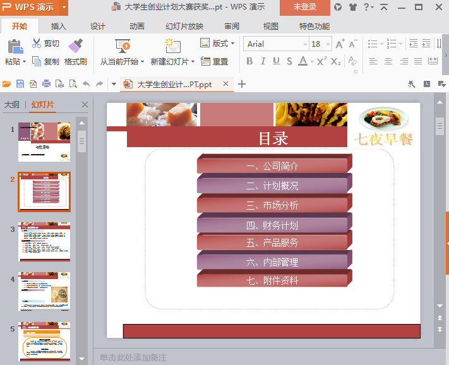This screenshot has width=449, height=365.
Task: Increase paragraph indent
Action: 426,44
